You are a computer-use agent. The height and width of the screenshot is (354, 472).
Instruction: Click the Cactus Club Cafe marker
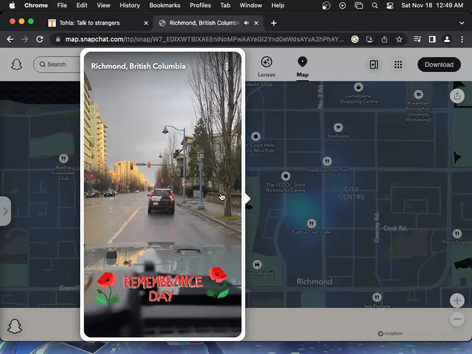[311, 224]
